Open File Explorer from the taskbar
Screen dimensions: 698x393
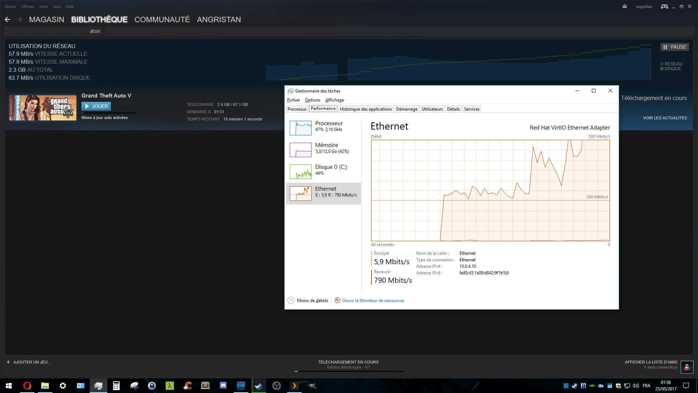(x=45, y=386)
